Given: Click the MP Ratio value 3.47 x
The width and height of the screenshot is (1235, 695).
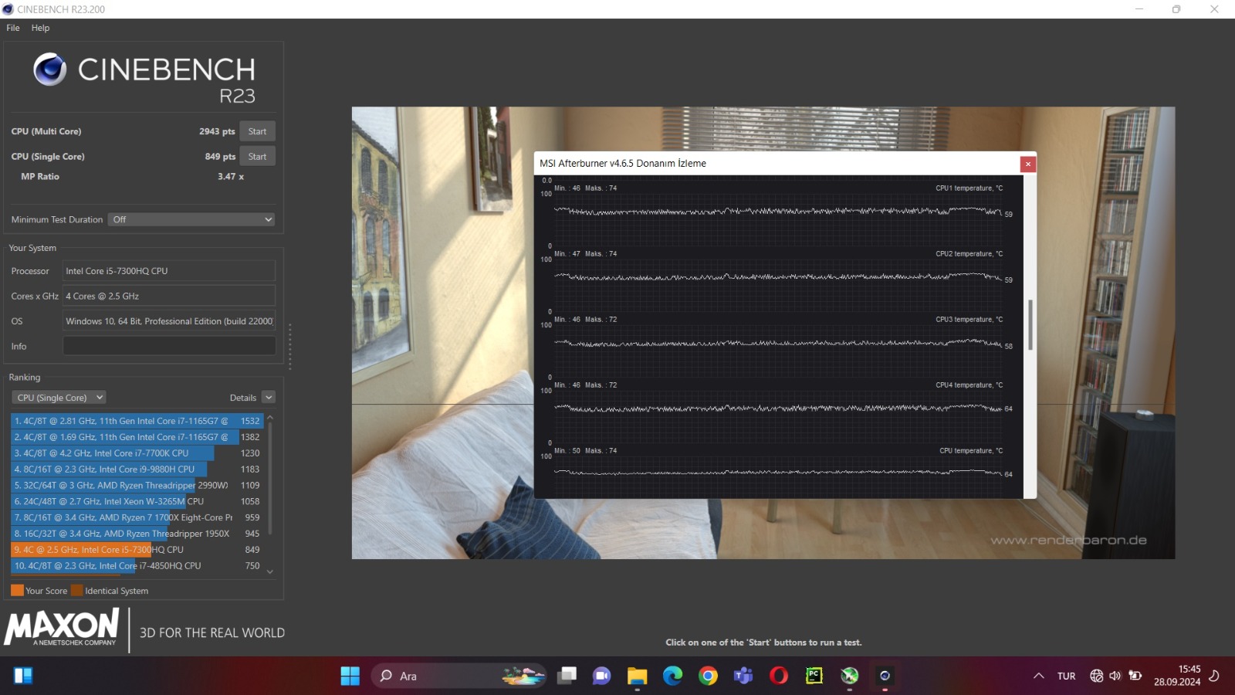Looking at the screenshot, I should pyautogui.click(x=231, y=177).
